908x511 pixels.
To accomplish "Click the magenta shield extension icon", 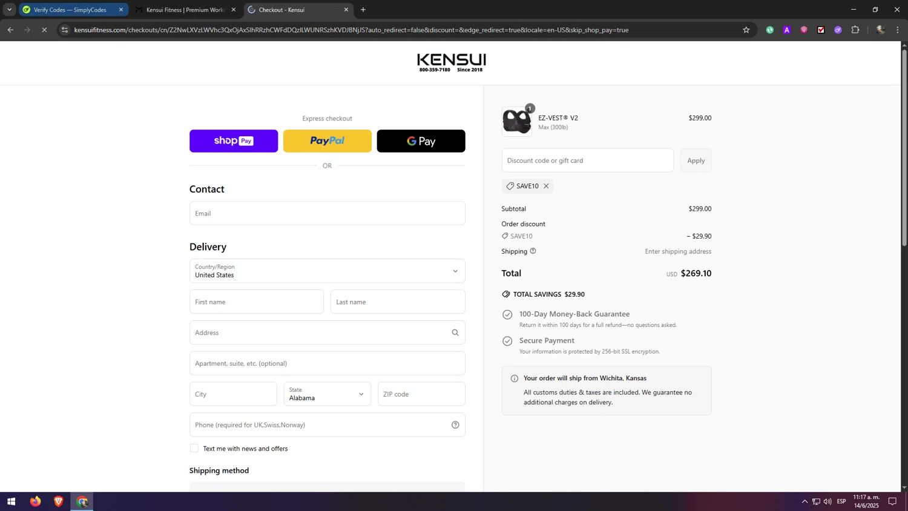I will pos(804,30).
